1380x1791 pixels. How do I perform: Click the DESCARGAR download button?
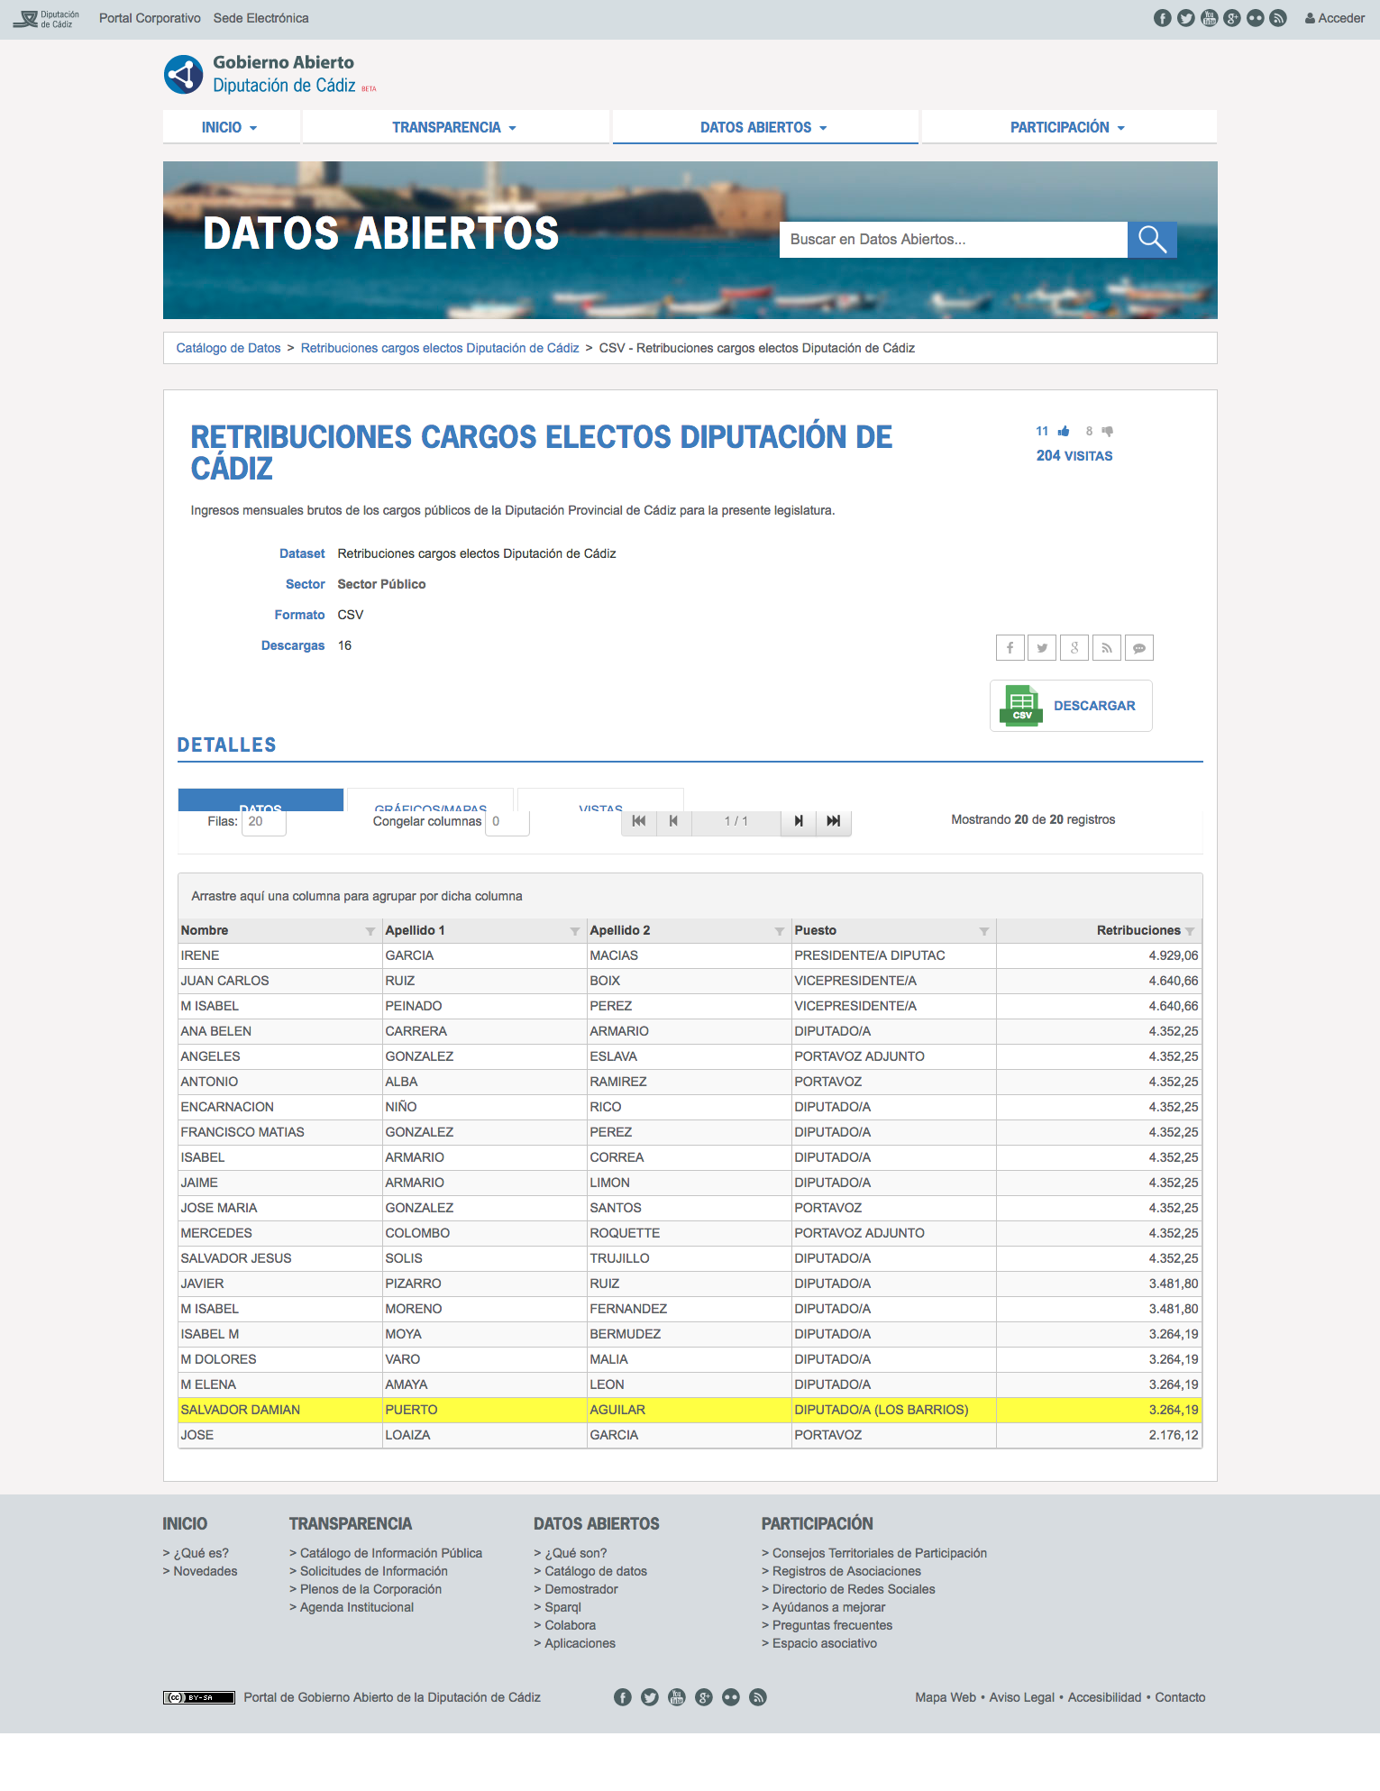click(x=1071, y=706)
